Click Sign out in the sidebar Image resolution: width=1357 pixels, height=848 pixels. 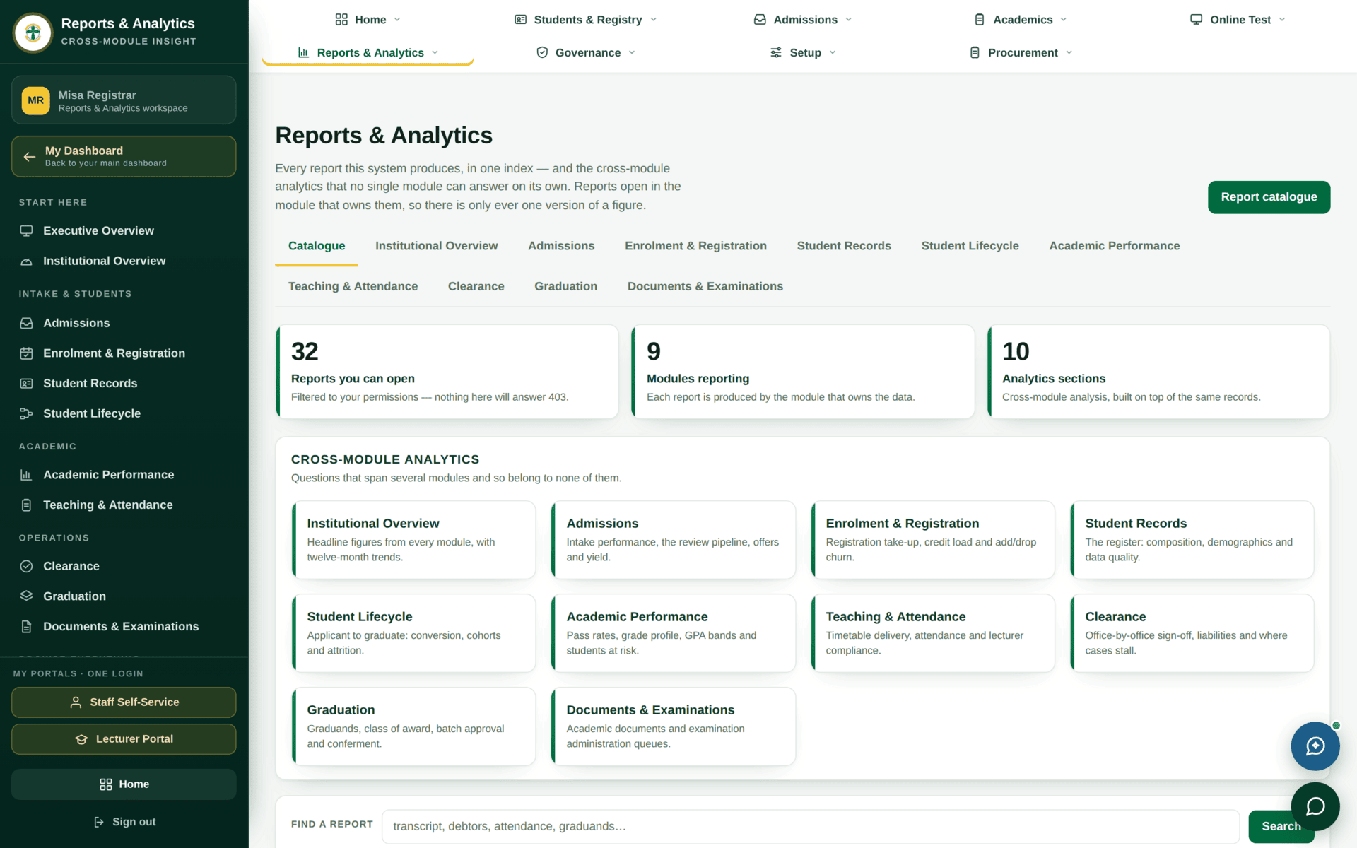pos(124,822)
